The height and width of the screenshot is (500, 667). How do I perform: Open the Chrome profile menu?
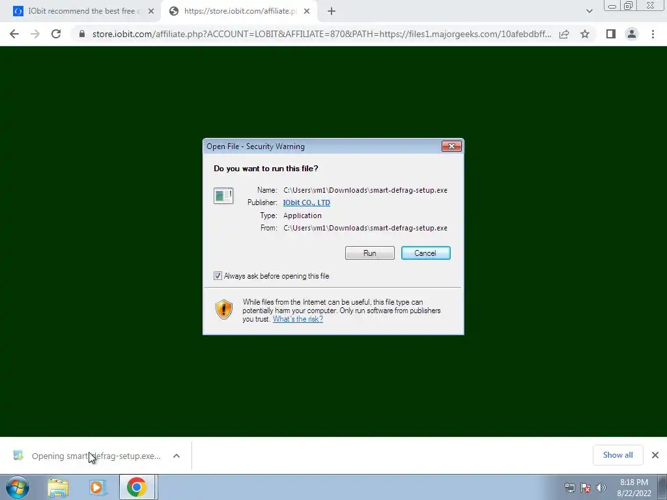click(632, 34)
